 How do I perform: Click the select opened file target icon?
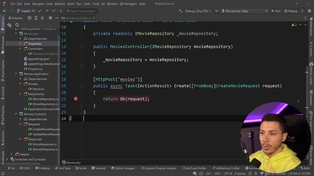click(29, 18)
